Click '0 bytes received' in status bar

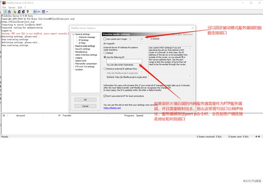pos(206,137)
